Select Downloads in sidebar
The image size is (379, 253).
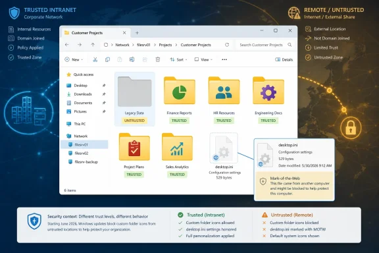(83, 94)
